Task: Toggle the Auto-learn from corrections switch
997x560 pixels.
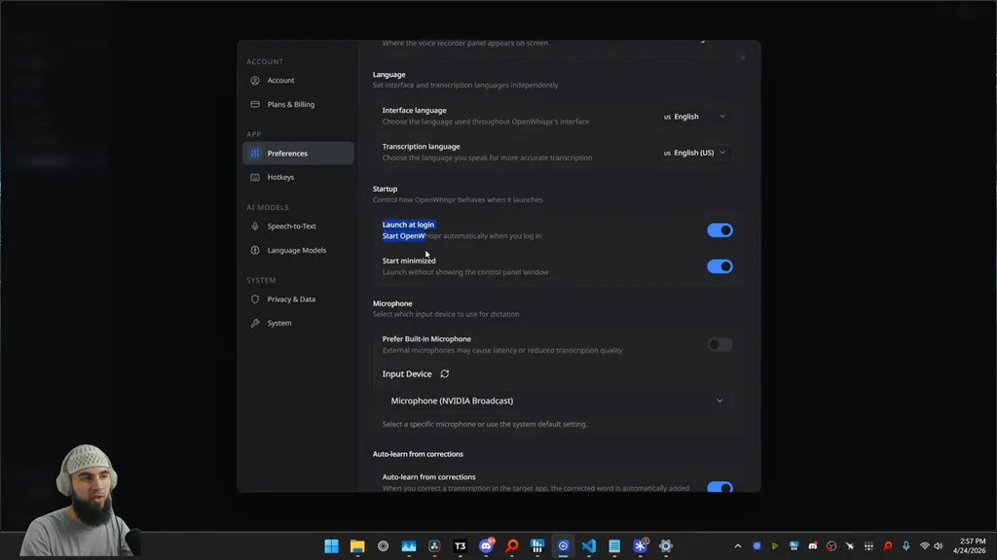Action: [x=720, y=487]
